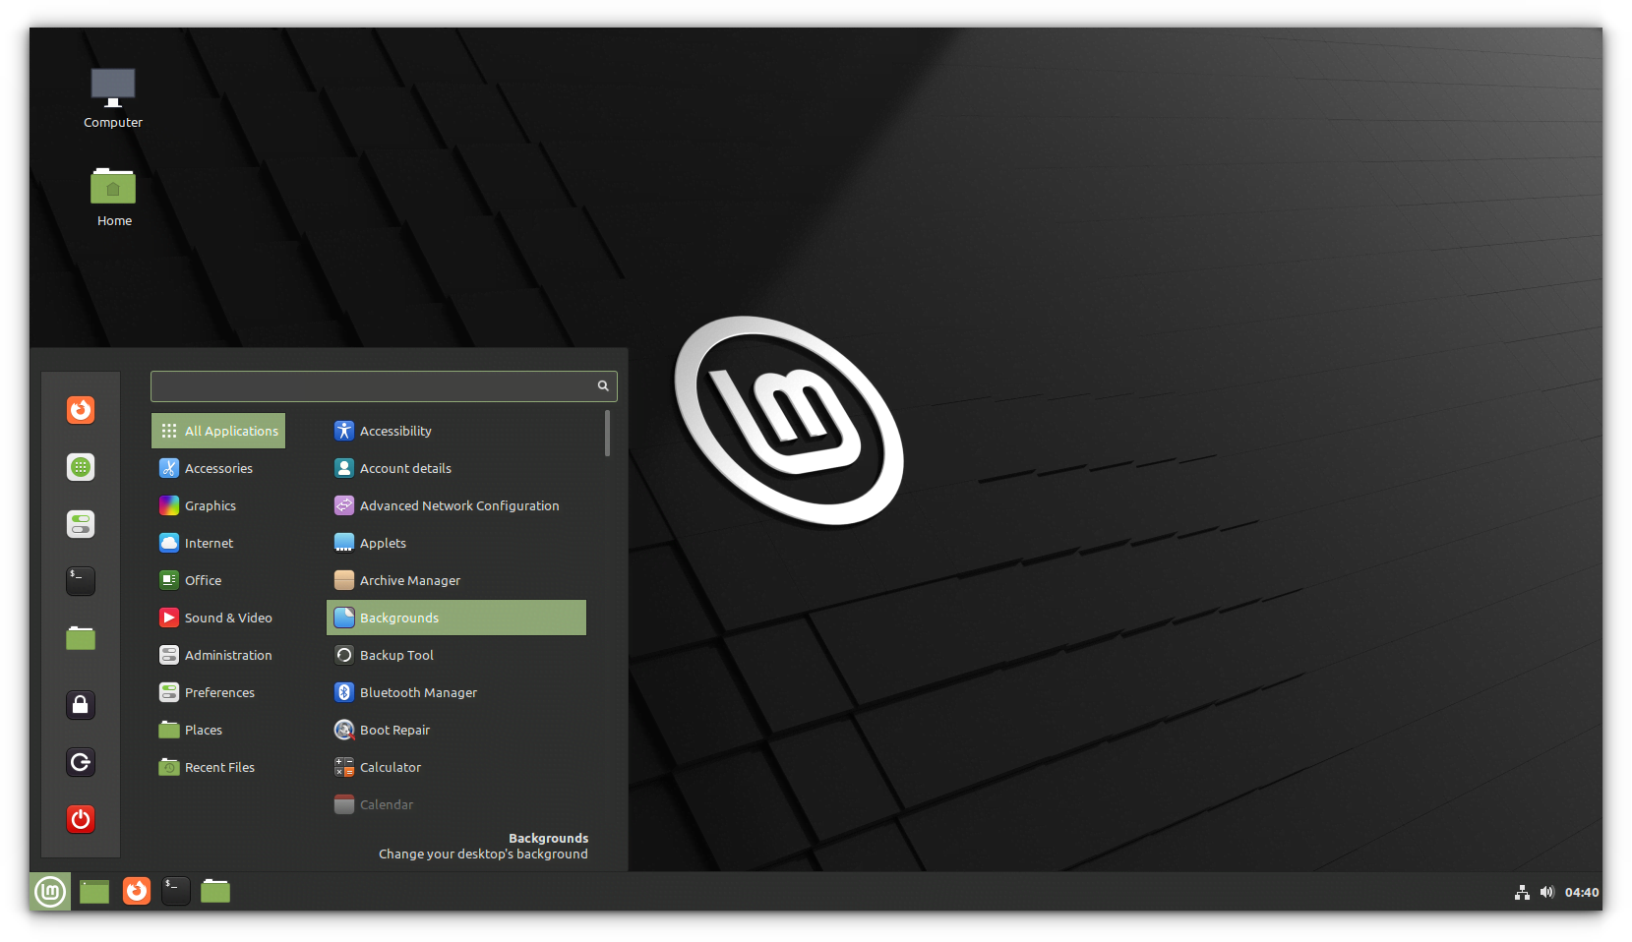Launch the Terminal from the sidebar

point(80,580)
